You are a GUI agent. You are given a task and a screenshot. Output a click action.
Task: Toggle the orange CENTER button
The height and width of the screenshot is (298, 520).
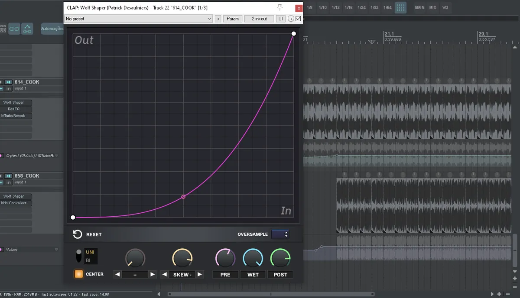pyautogui.click(x=78, y=274)
